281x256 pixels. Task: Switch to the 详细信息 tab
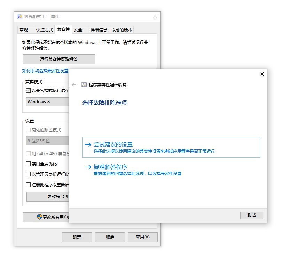point(98,30)
